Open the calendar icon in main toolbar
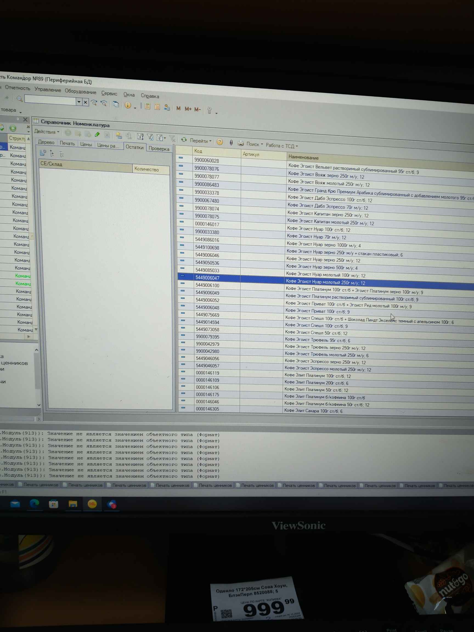This screenshot has height=632, width=474. point(157,107)
